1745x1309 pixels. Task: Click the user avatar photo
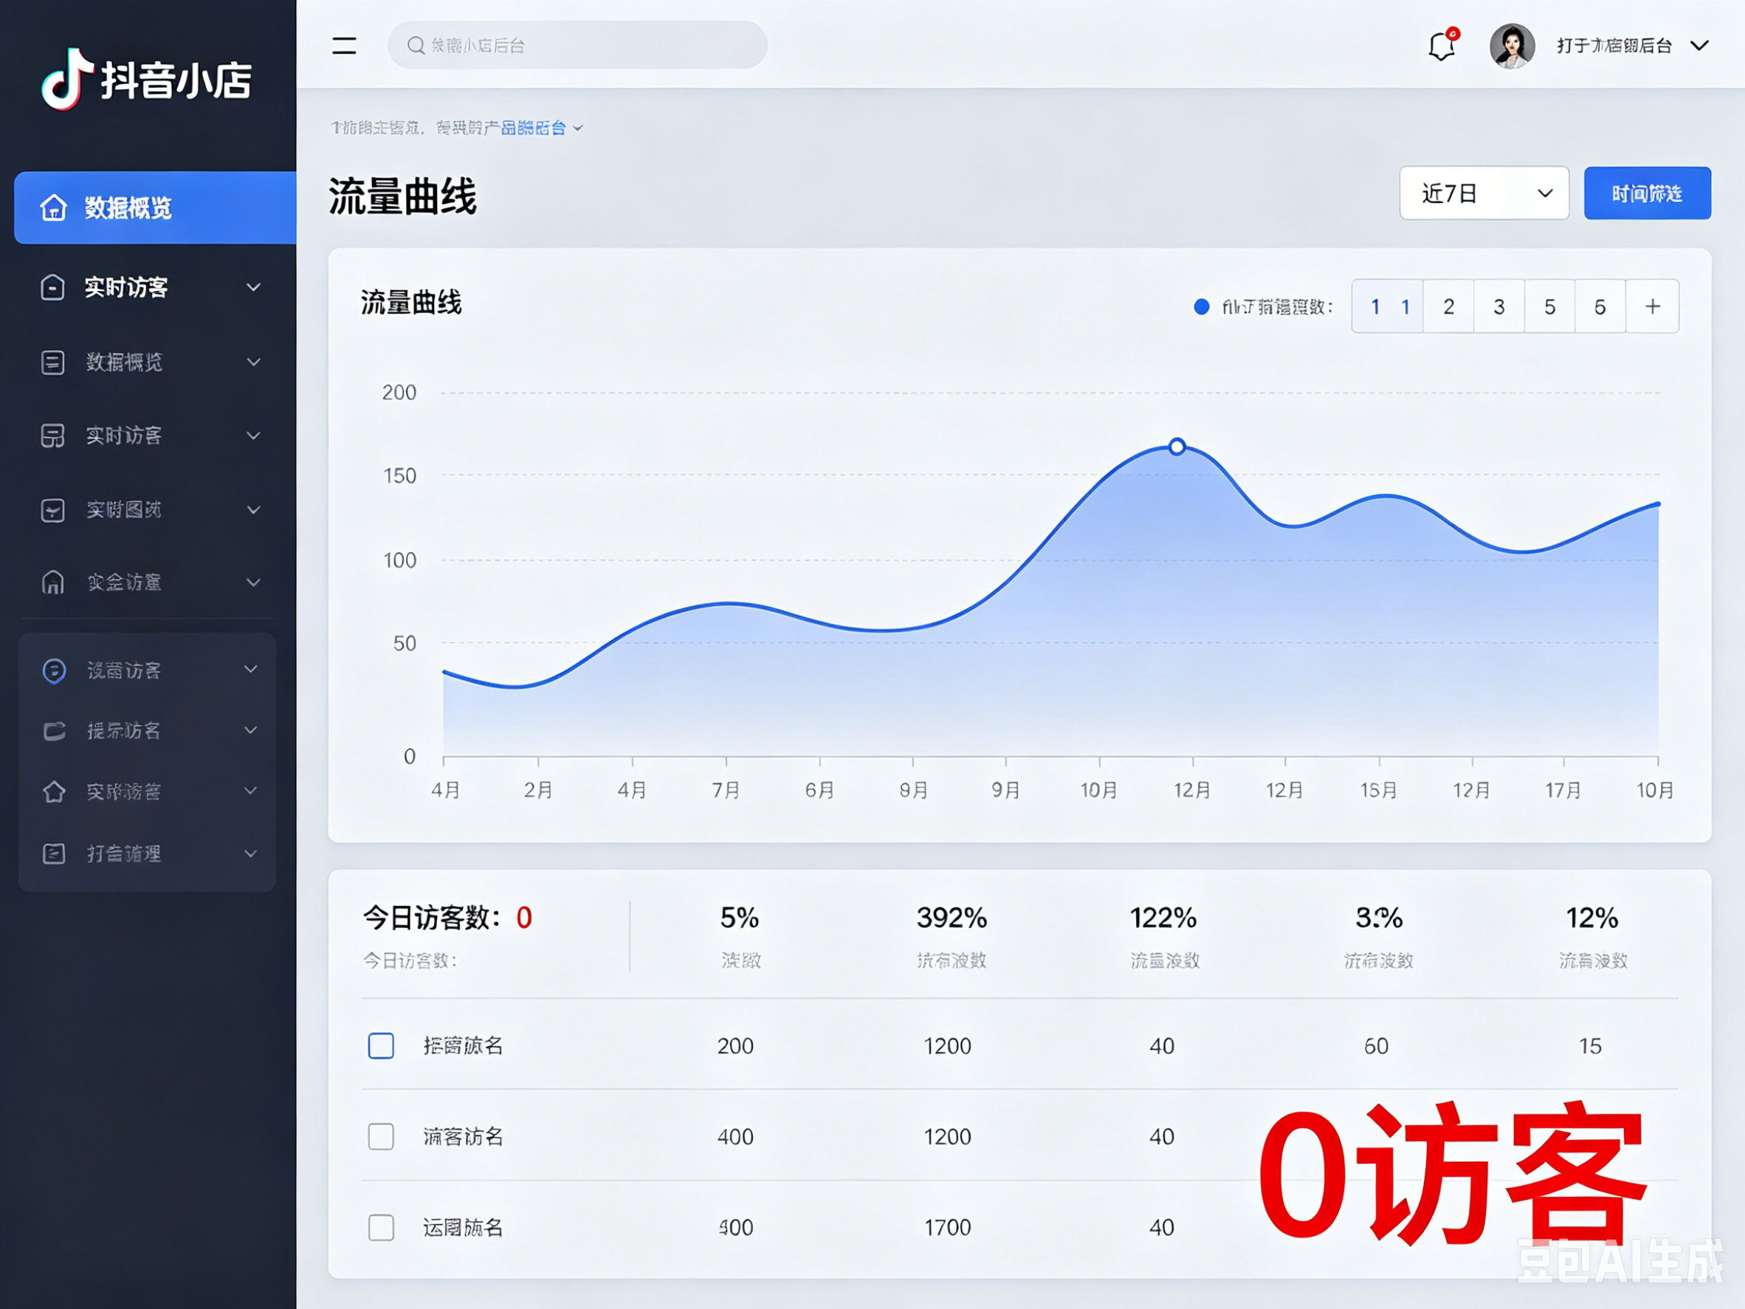(1512, 46)
